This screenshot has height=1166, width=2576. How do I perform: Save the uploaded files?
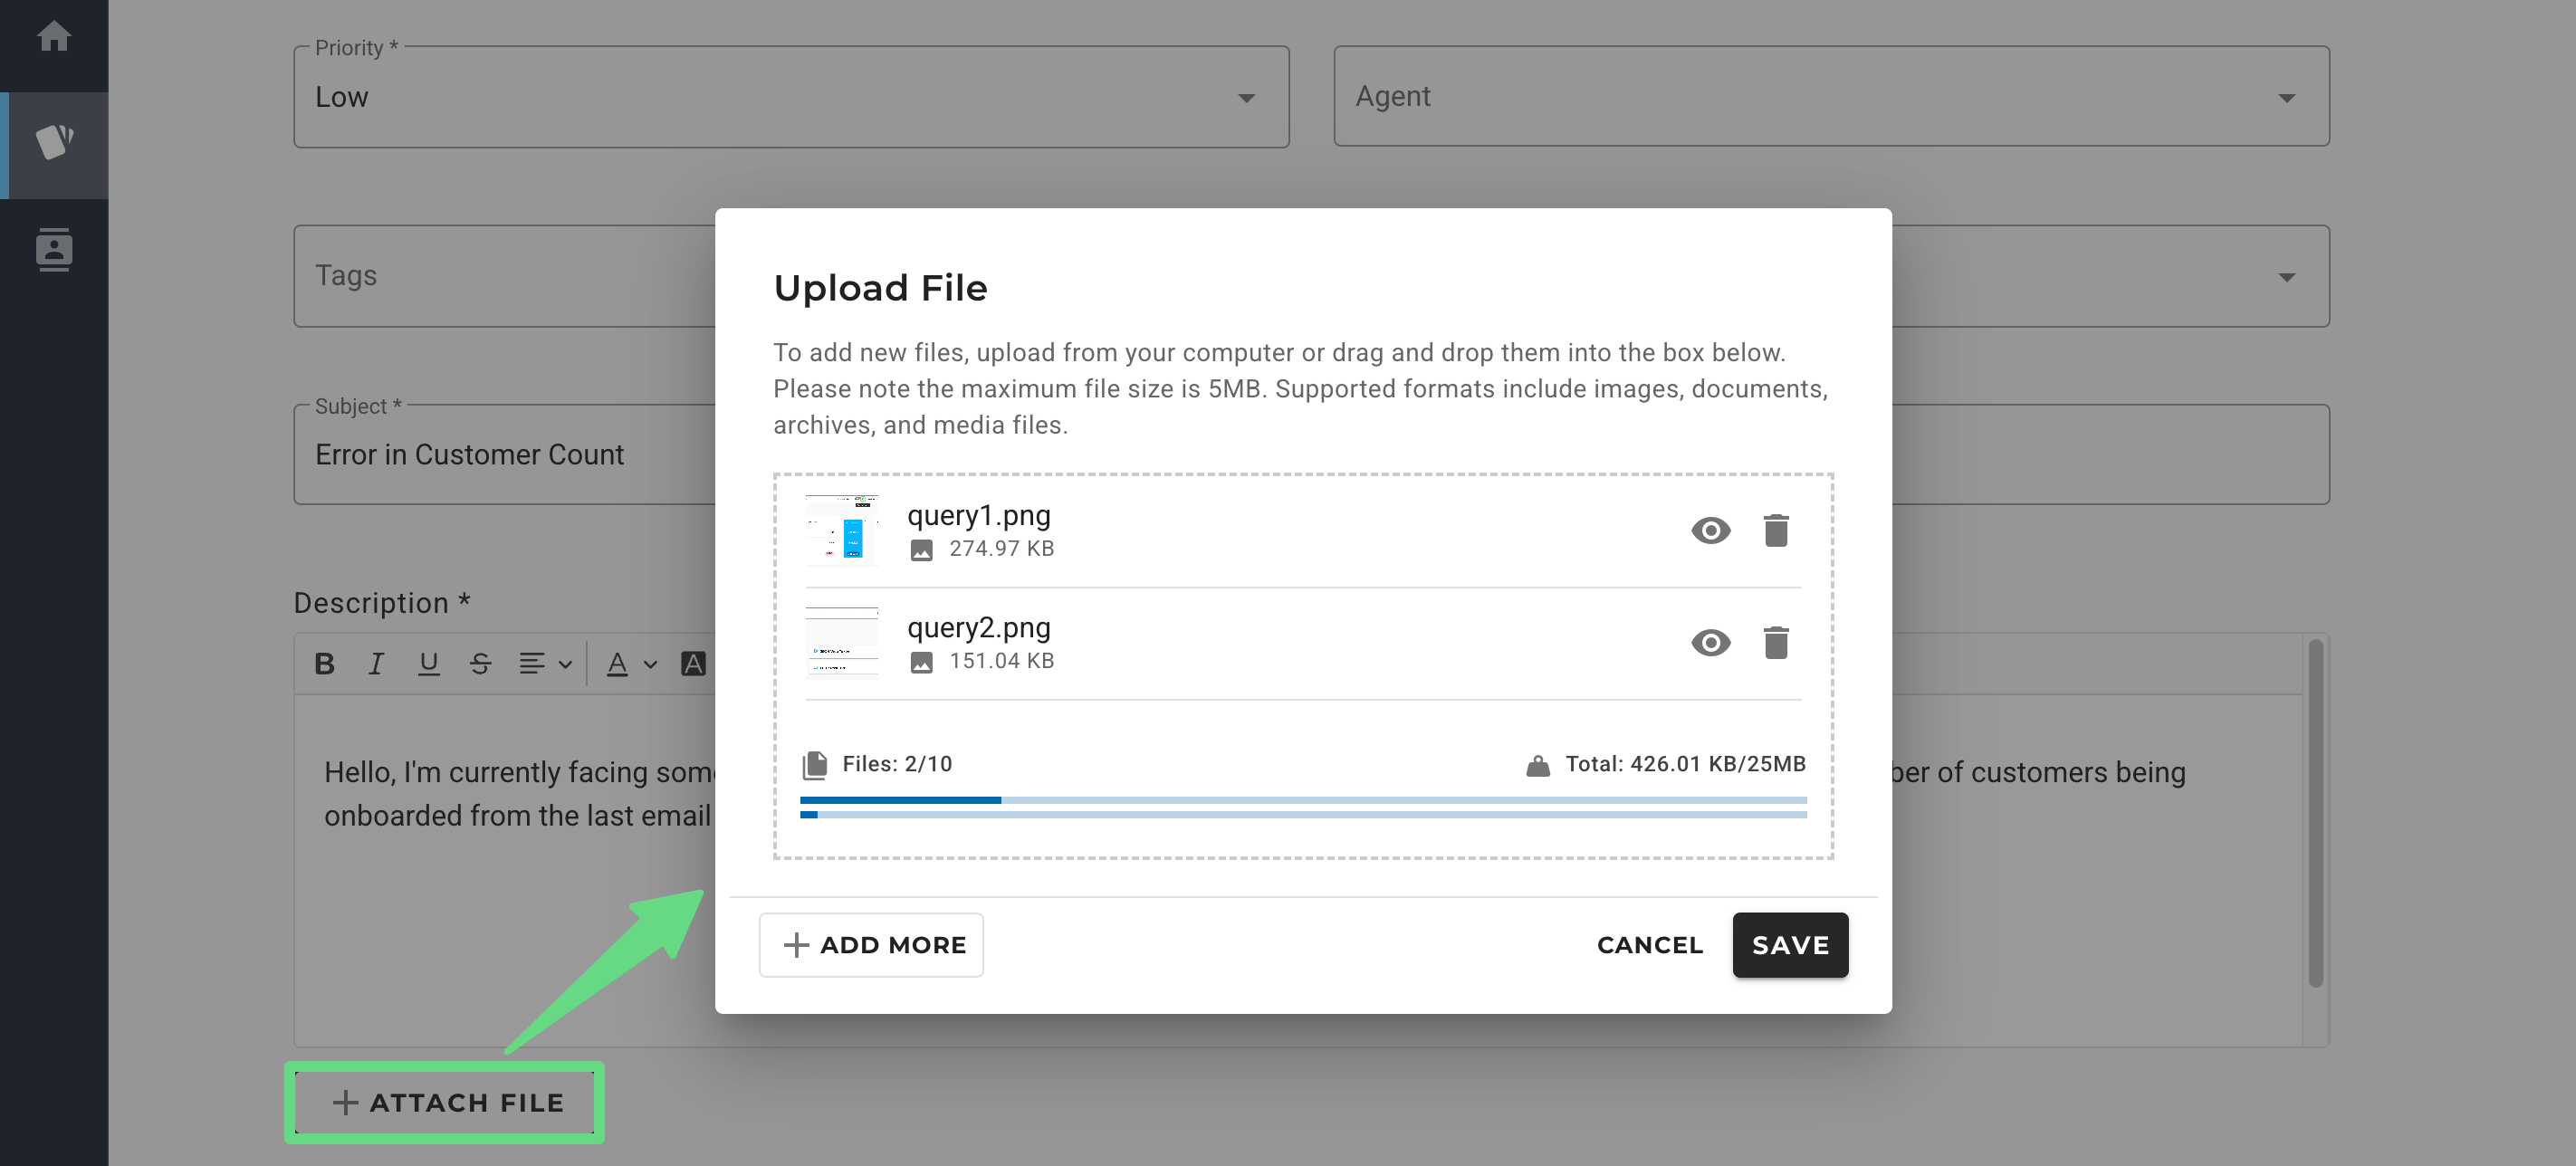[1789, 945]
